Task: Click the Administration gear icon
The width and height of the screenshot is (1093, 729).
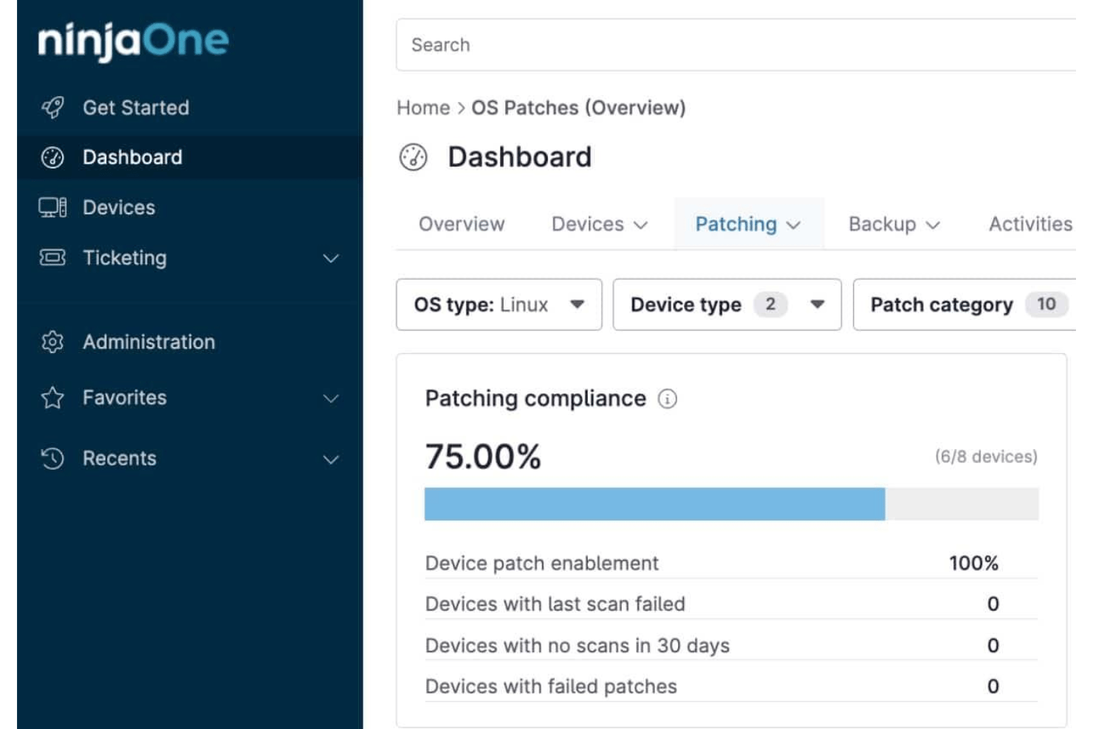Action: [x=52, y=342]
